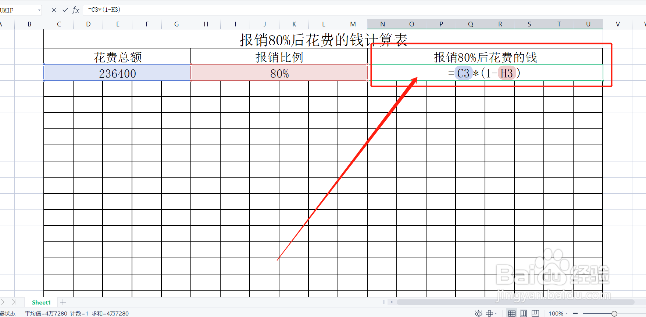Add a new sheet with the plus button

(63, 302)
